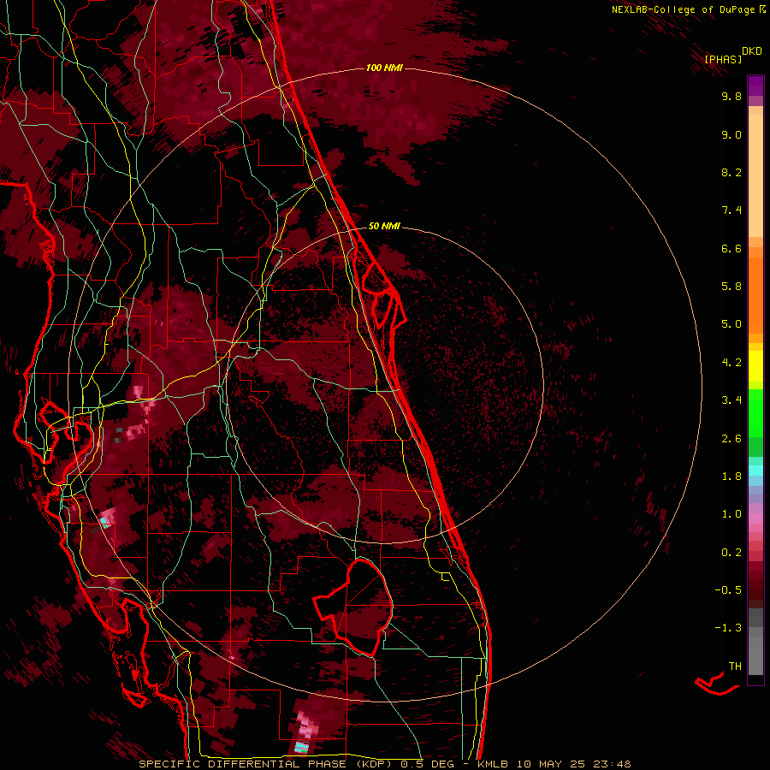The width and height of the screenshot is (770, 770).
Task: Click the pink segment of the color bar
Action: [x=755, y=518]
